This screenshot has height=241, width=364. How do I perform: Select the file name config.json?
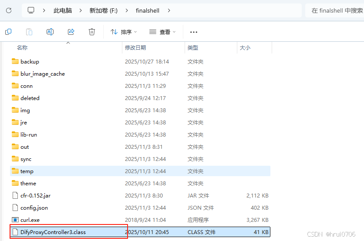point(34,208)
